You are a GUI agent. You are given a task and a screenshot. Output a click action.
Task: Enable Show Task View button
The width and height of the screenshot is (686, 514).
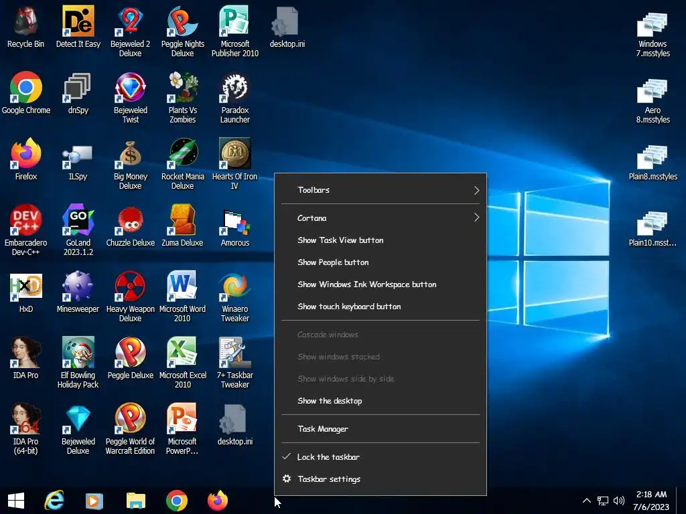[x=381, y=240]
